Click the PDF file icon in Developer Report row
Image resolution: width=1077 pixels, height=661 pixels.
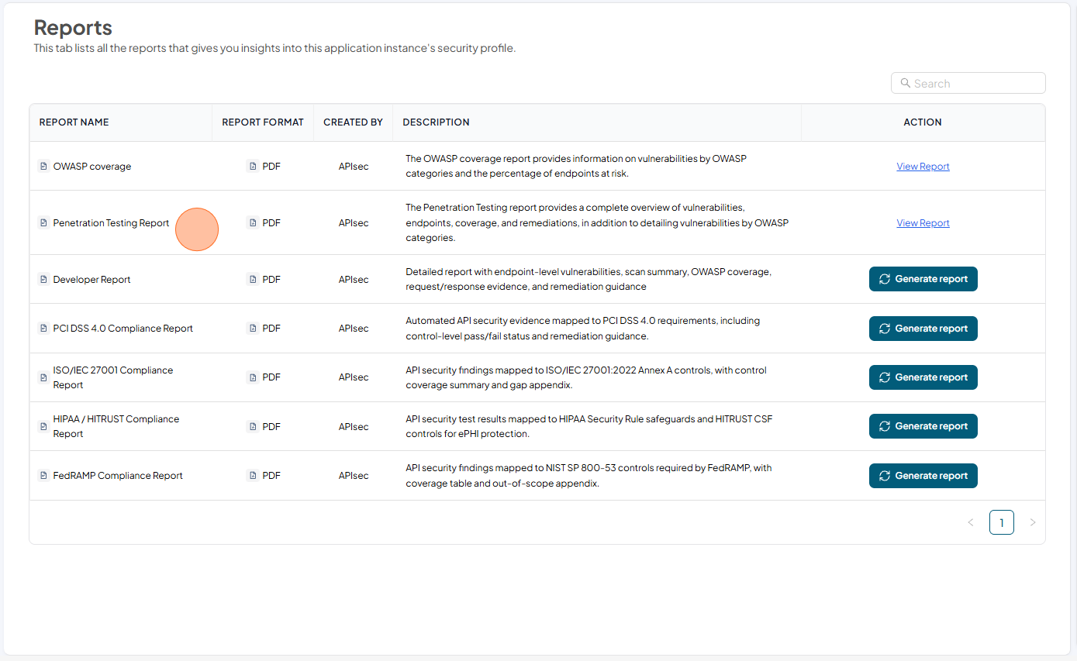(252, 279)
